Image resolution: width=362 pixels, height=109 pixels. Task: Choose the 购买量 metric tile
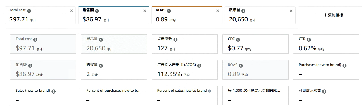[114, 70]
